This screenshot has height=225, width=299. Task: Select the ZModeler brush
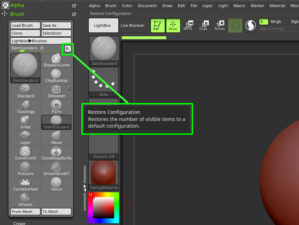(x=56, y=91)
